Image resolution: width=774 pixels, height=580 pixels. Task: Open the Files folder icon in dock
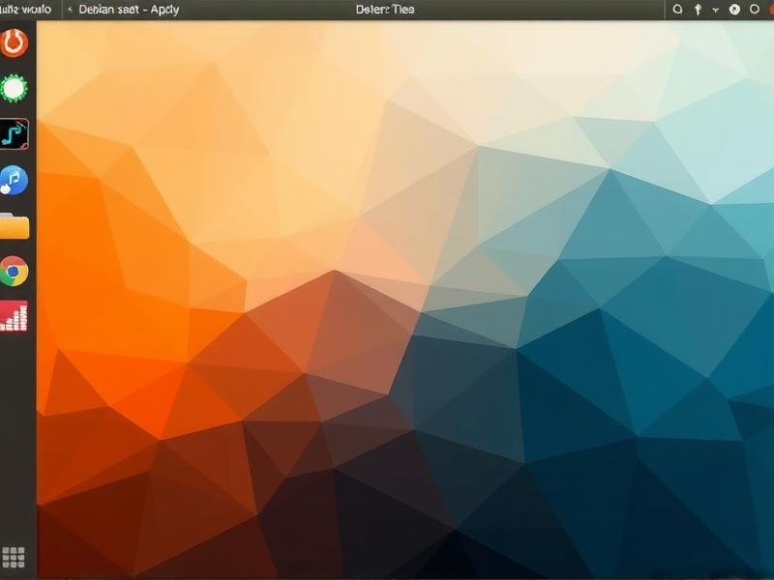point(15,226)
